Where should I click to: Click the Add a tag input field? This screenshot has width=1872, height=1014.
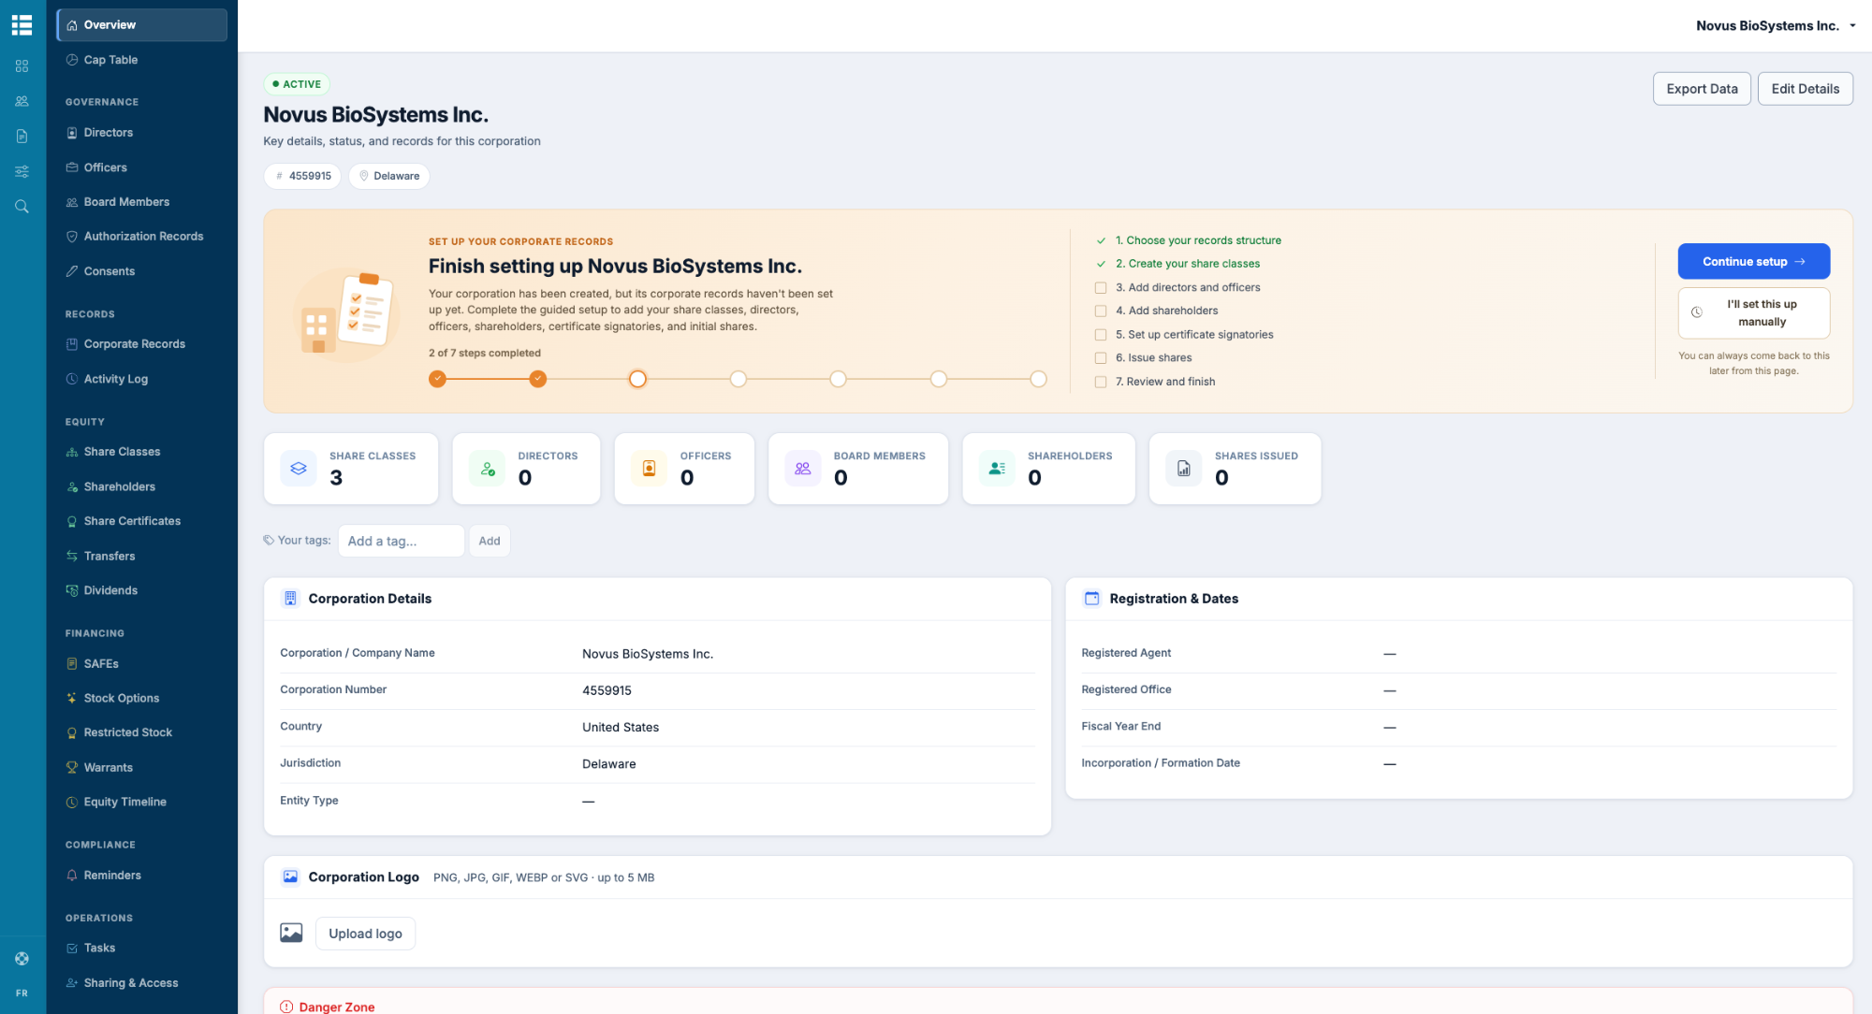pos(401,541)
